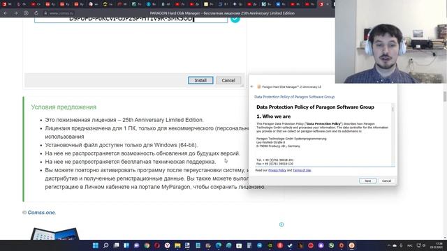Screen dimensions: 447x251
Task: Click the ad info icon below the article
Action: (x=281, y=225)
